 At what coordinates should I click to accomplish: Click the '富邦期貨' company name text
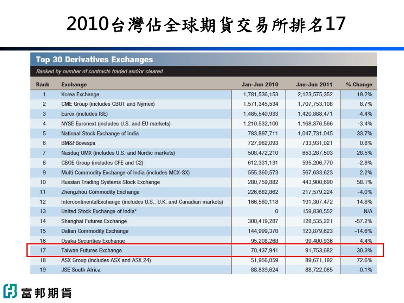point(47,293)
